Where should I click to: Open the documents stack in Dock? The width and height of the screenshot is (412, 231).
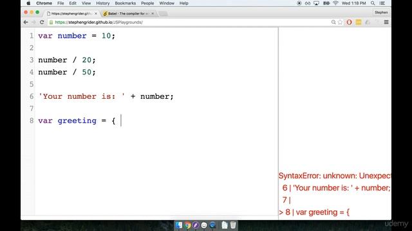tap(225, 225)
